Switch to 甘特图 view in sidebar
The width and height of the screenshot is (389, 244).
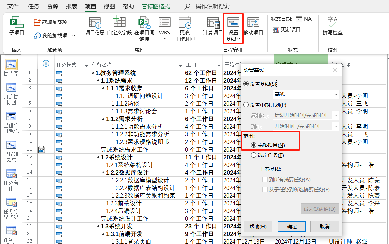pyautogui.click(x=11, y=67)
